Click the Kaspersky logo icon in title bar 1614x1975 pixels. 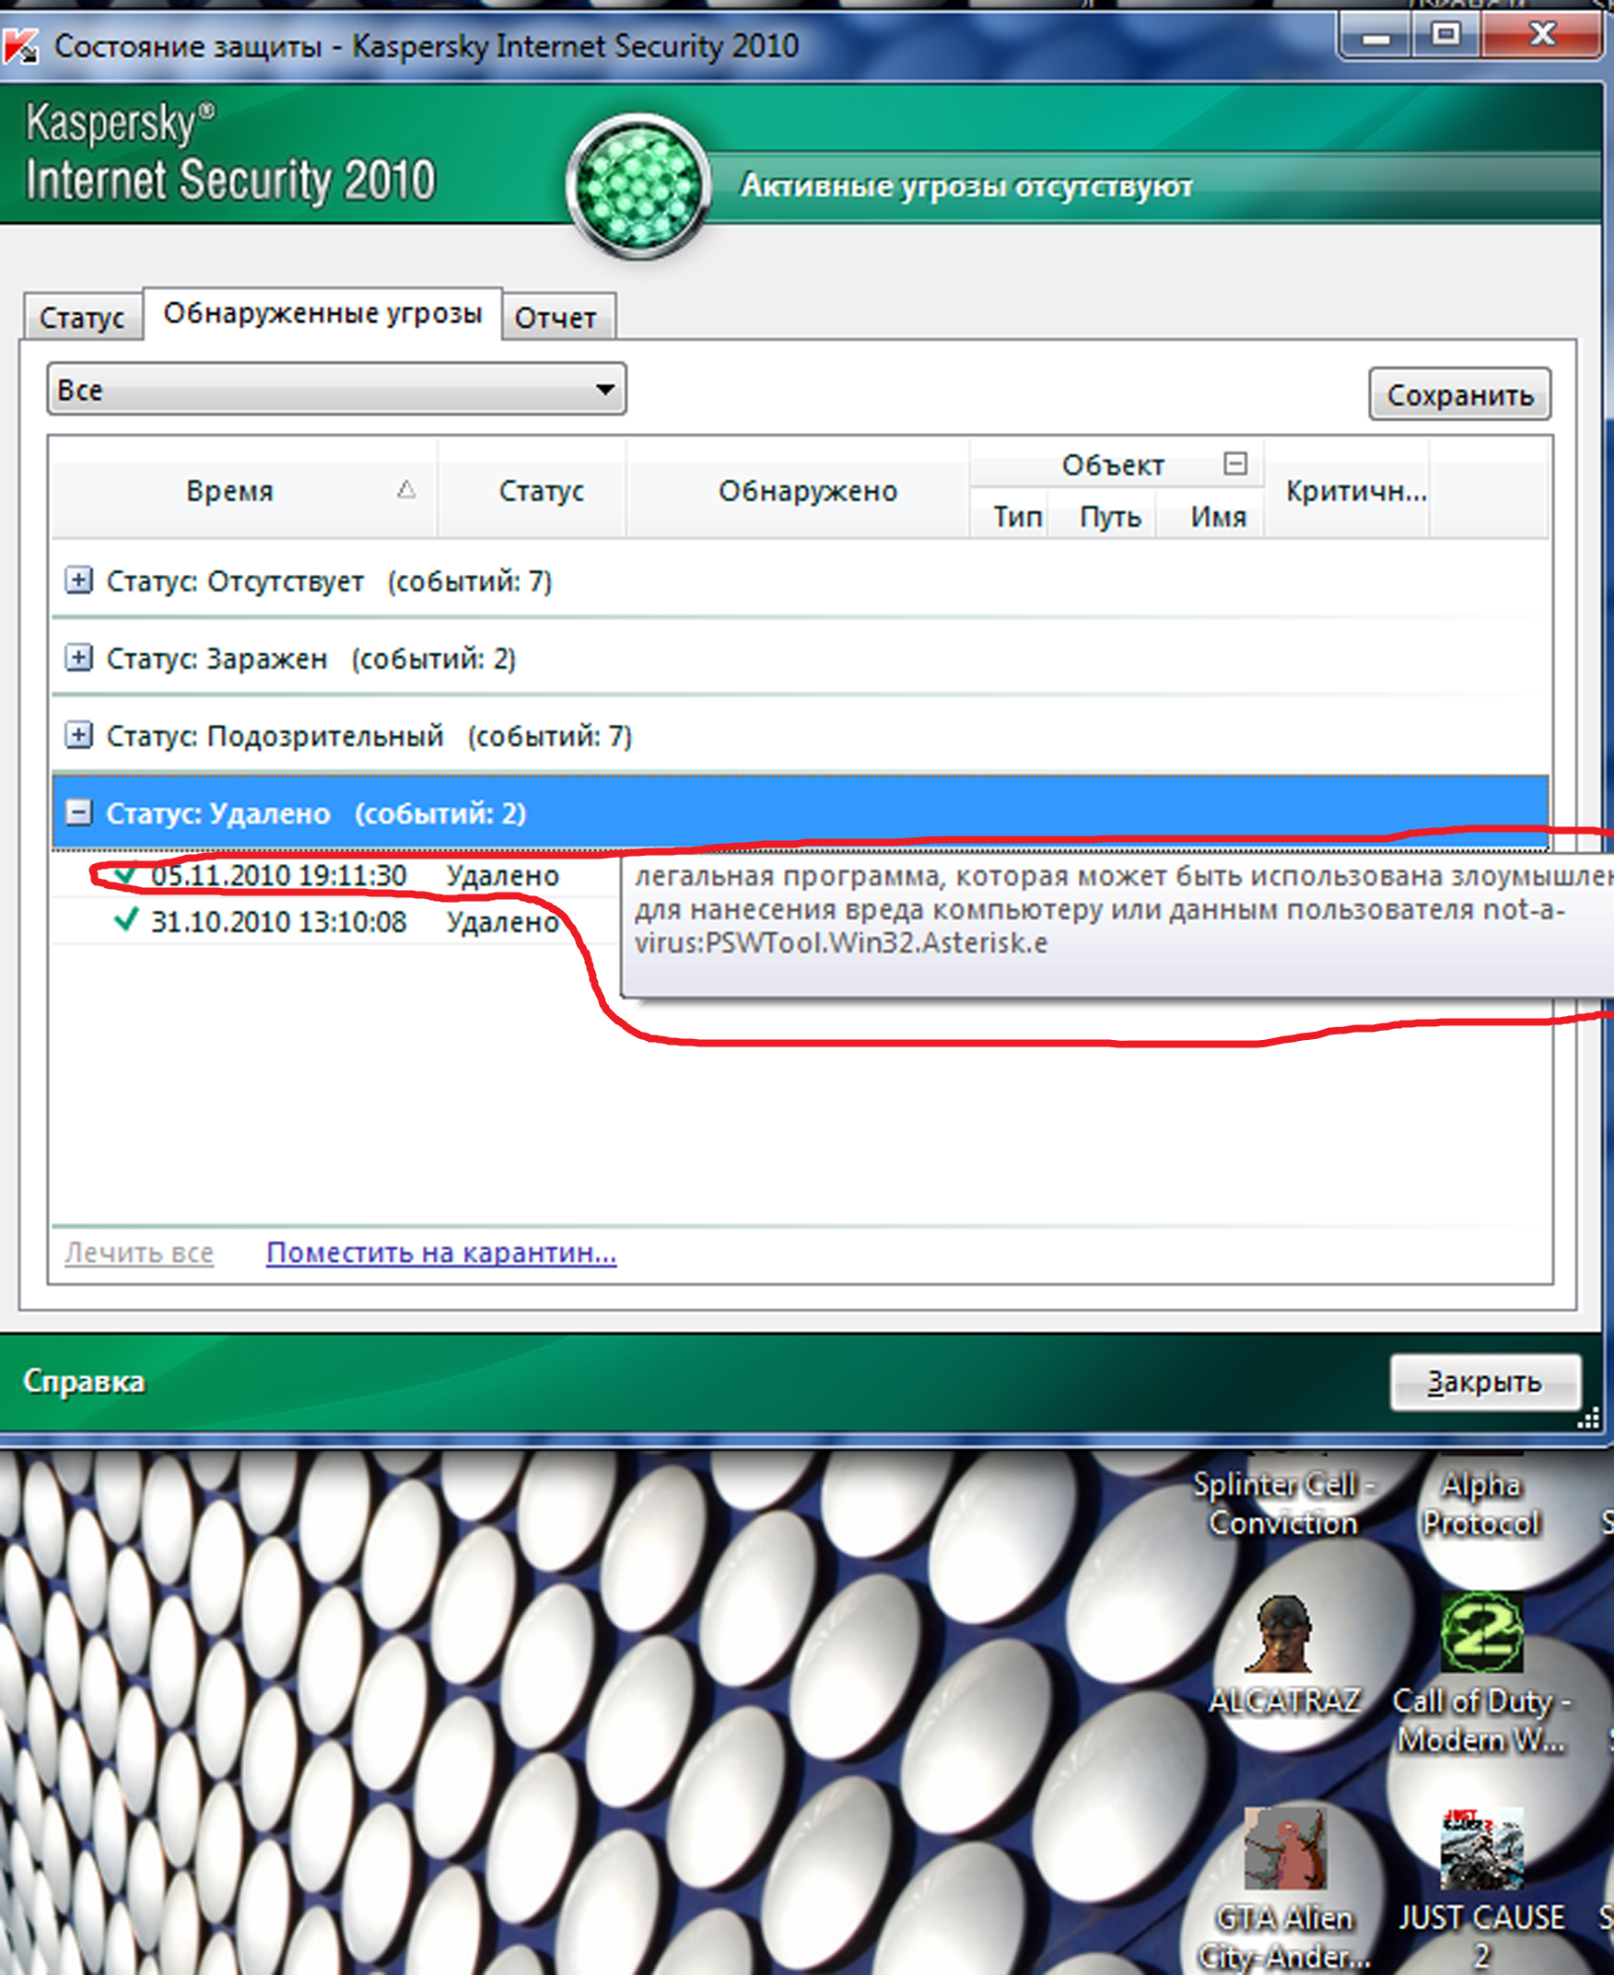[x=20, y=46]
